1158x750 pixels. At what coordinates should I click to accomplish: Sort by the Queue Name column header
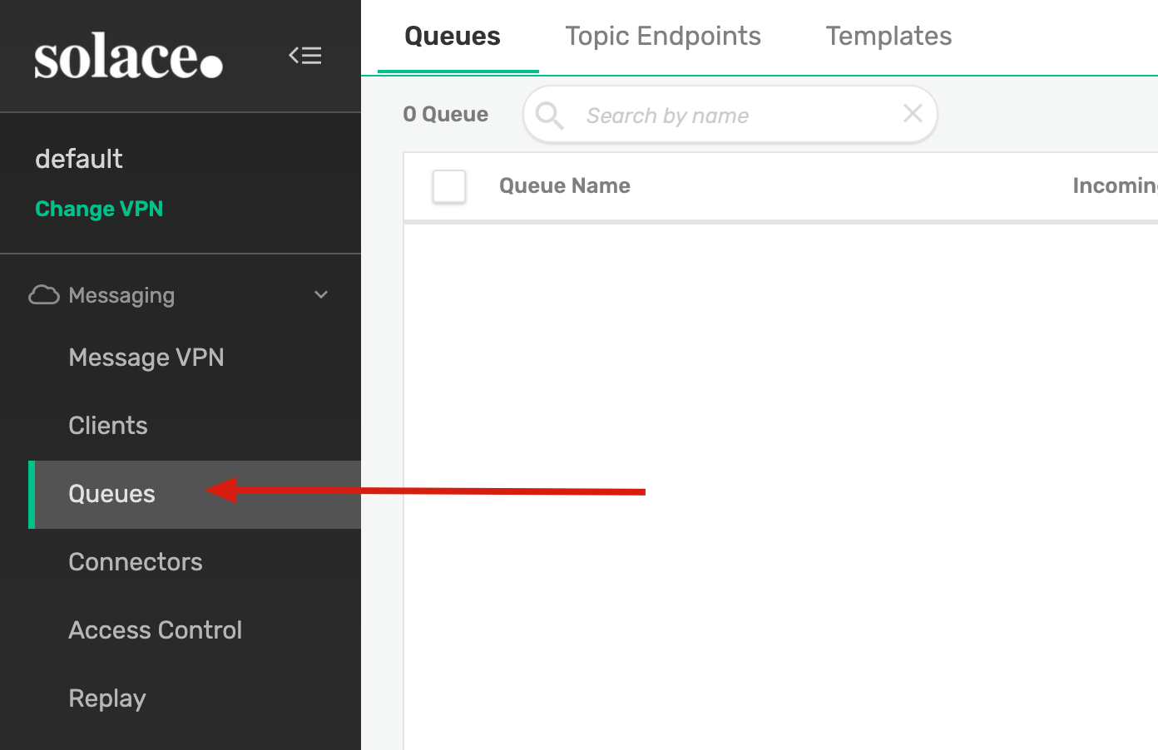point(565,186)
